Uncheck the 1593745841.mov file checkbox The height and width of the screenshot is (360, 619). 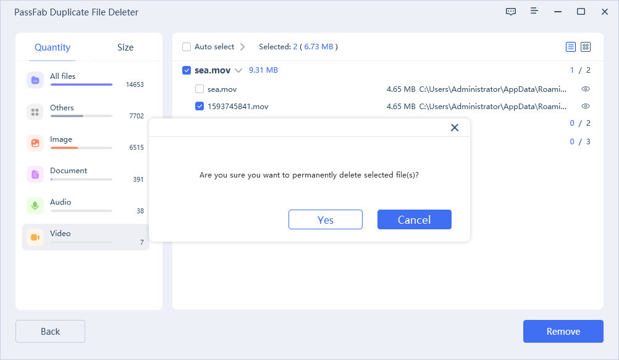tap(200, 107)
